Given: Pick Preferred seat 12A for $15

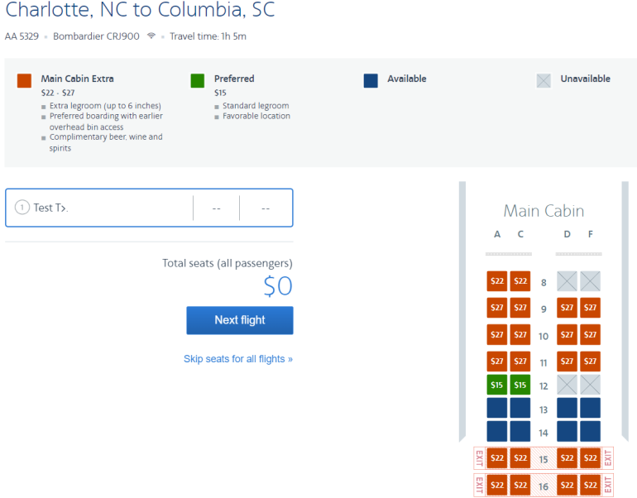Looking at the screenshot, I should tap(496, 385).
